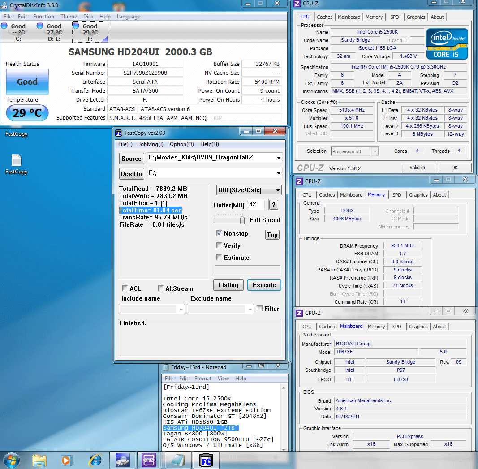478x469 pixels.
Task: Open Internet Explorer from the taskbar
Action: (x=95, y=460)
